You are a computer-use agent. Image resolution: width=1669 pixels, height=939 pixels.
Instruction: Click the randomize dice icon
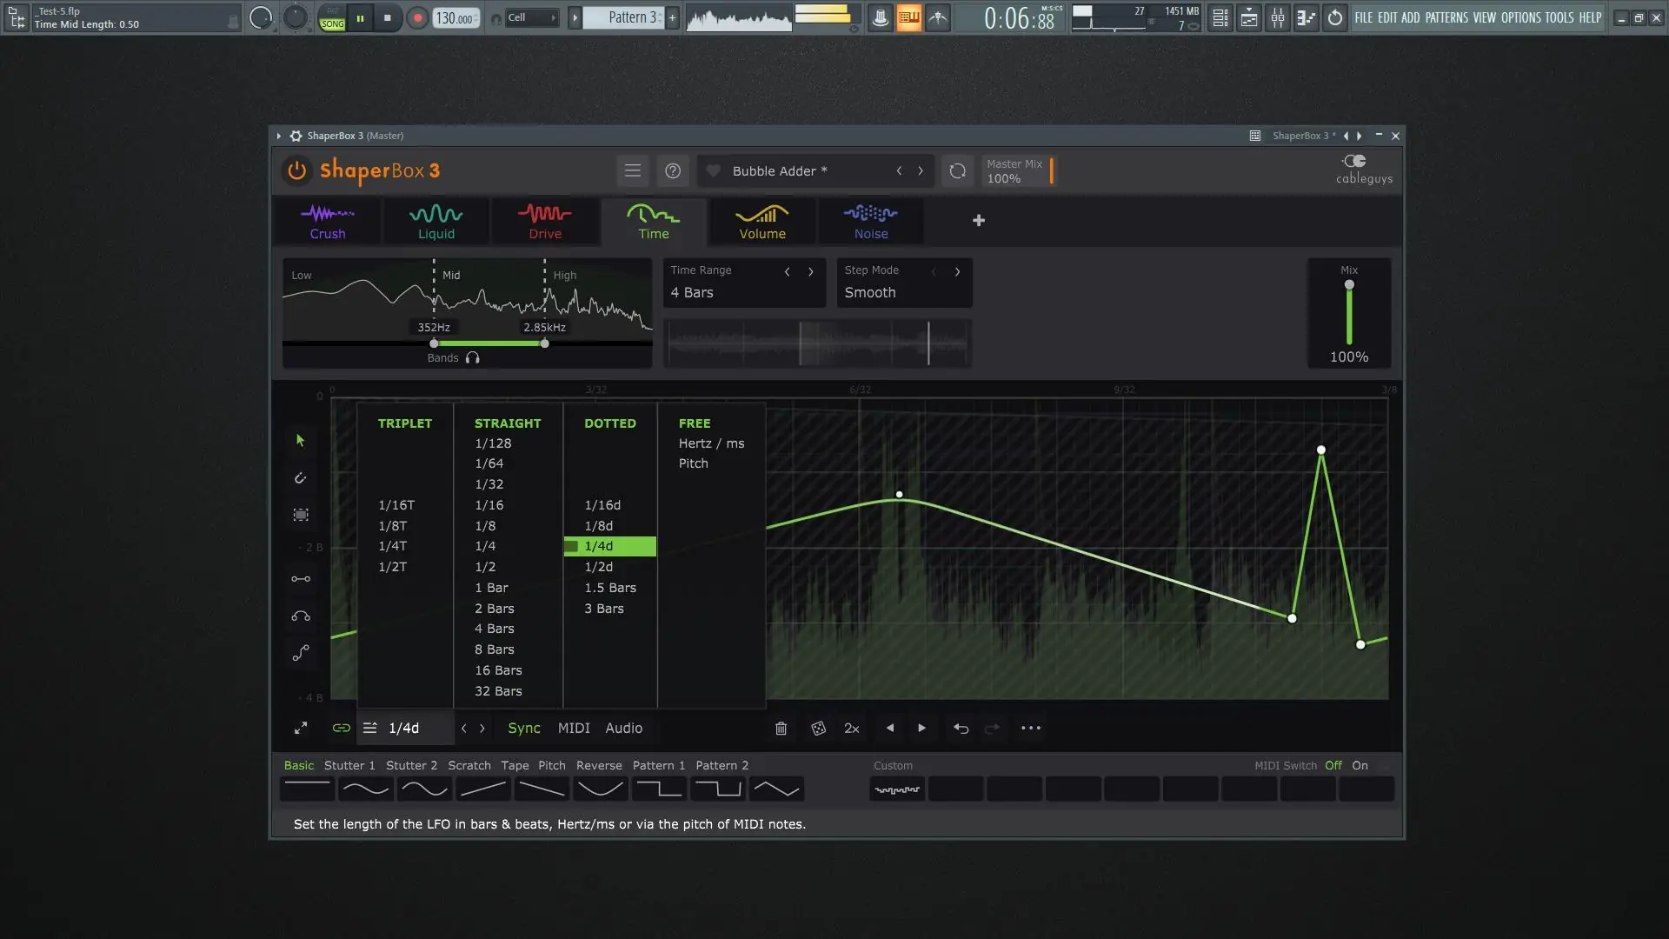pos(818,729)
